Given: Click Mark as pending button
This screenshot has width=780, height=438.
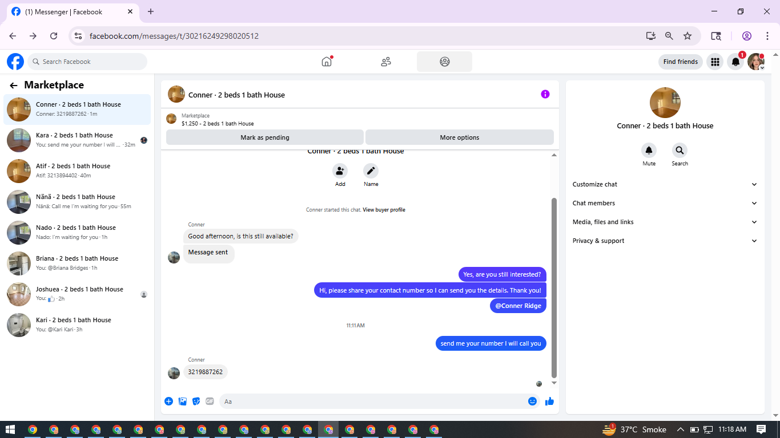Looking at the screenshot, I should [265, 137].
